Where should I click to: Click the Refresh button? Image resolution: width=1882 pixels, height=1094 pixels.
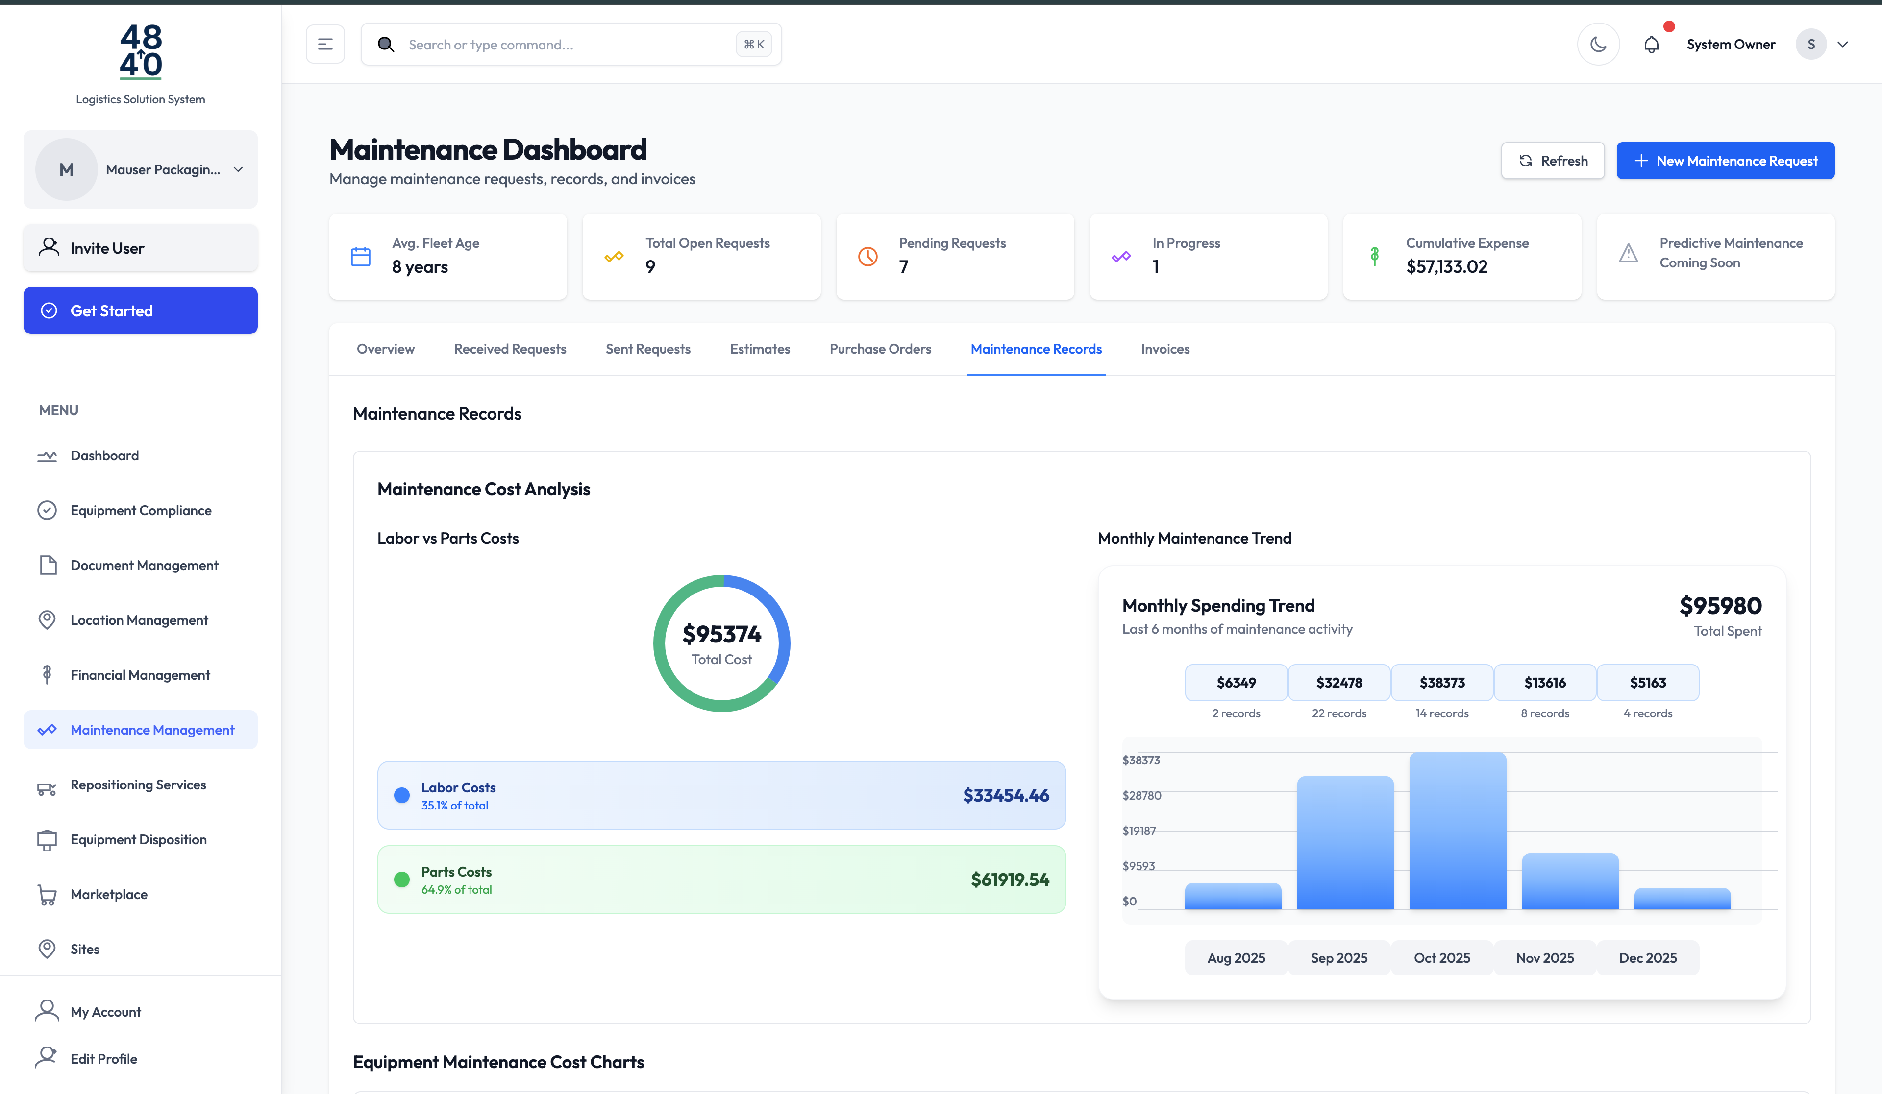pyautogui.click(x=1552, y=161)
